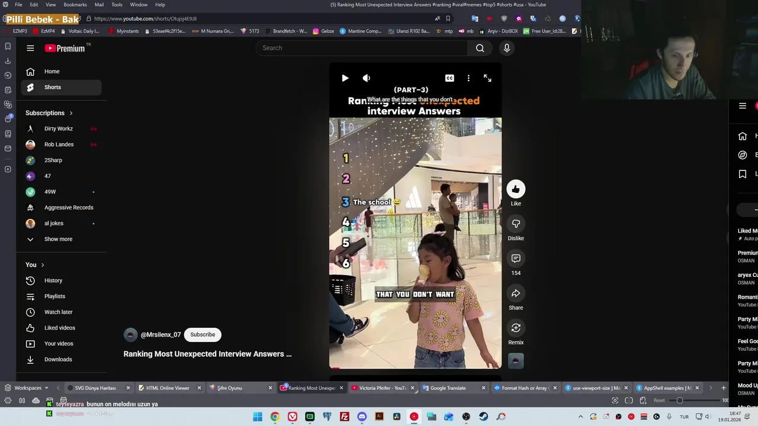This screenshot has height=426, width=758.
Task: Close the Şifre Oyunu tab
Action: tap(270, 388)
